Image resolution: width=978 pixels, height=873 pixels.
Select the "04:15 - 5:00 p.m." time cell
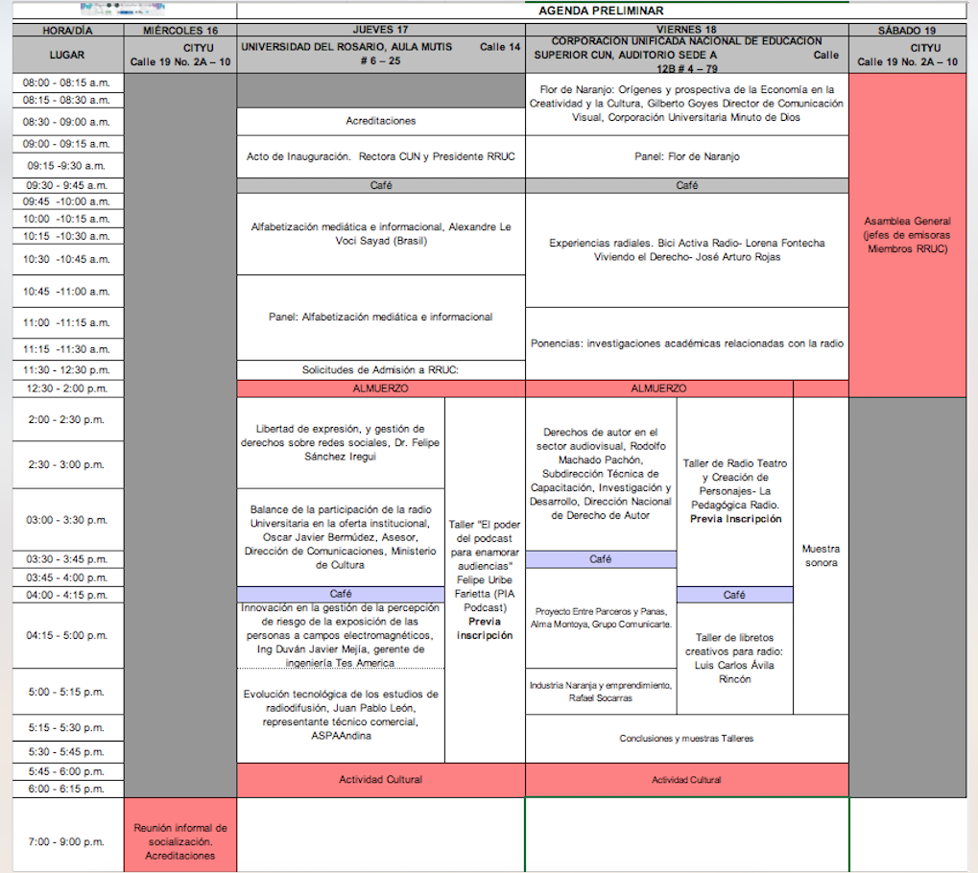tap(67, 635)
